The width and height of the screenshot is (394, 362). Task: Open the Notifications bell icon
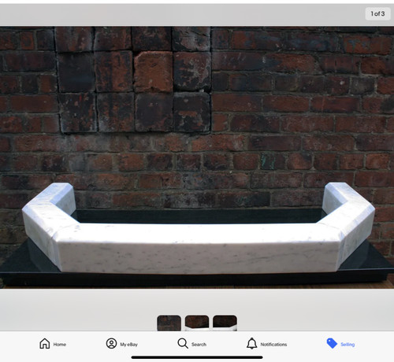[252, 343]
